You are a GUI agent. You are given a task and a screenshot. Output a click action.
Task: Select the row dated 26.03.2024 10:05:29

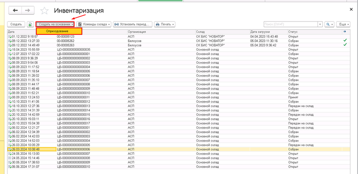click(x=179, y=145)
